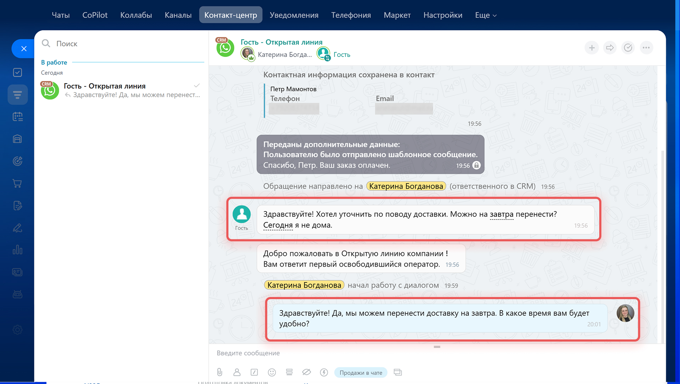
Task: Click the operator photo beside the reply message
Action: [625, 313]
